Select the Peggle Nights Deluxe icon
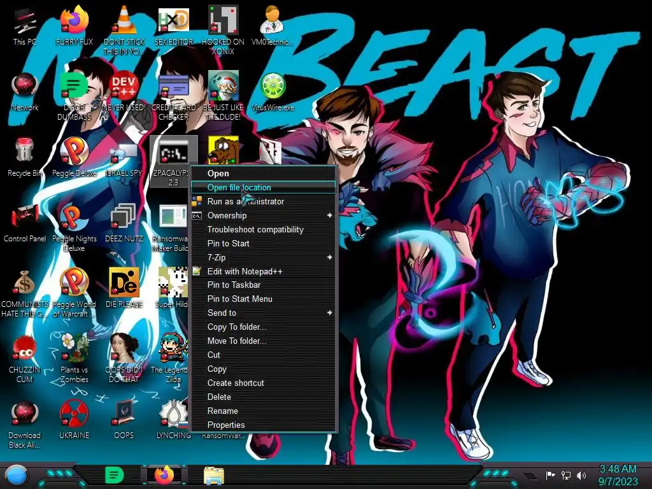Image resolution: width=652 pixels, height=489 pixels. [x=74, y=228]
